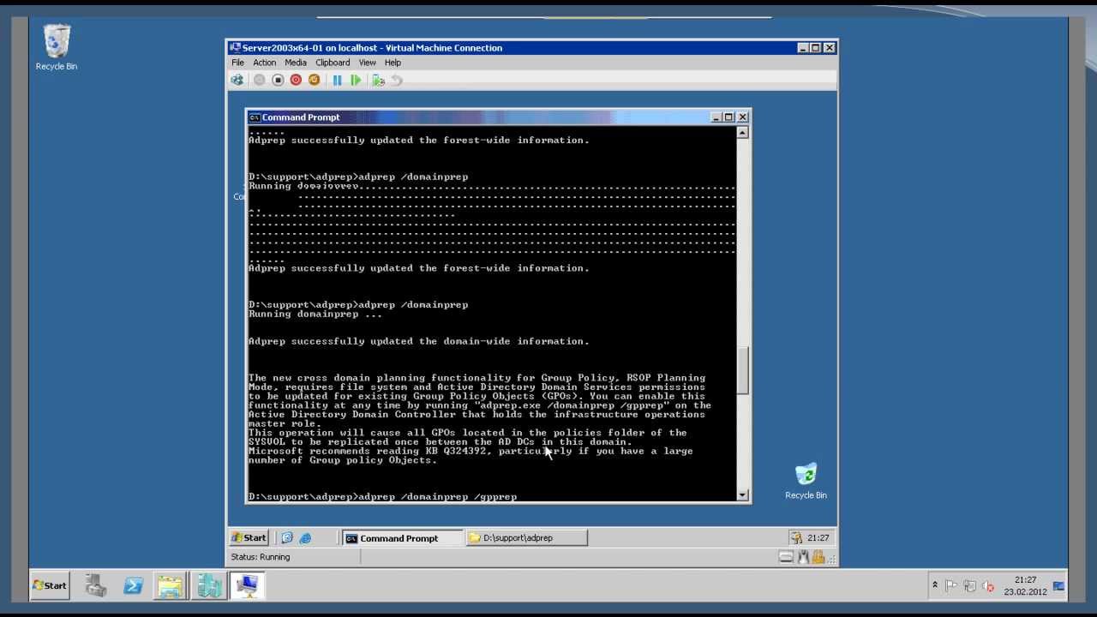
Task: Turn off the virtual machine
Action: 278,80
